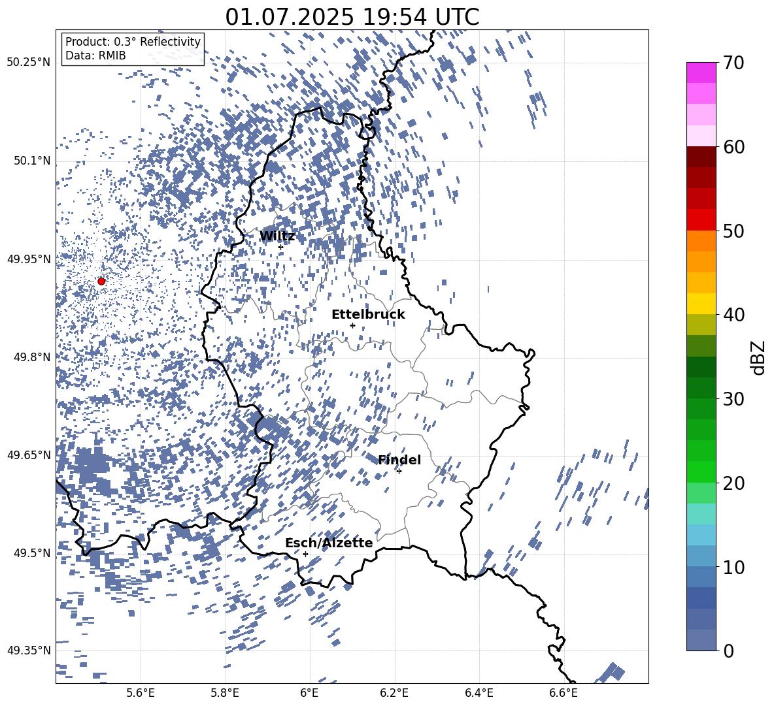Click the Ettelbruck station cross marker
This screenshot has height=706, width=774.
point(352,325)
